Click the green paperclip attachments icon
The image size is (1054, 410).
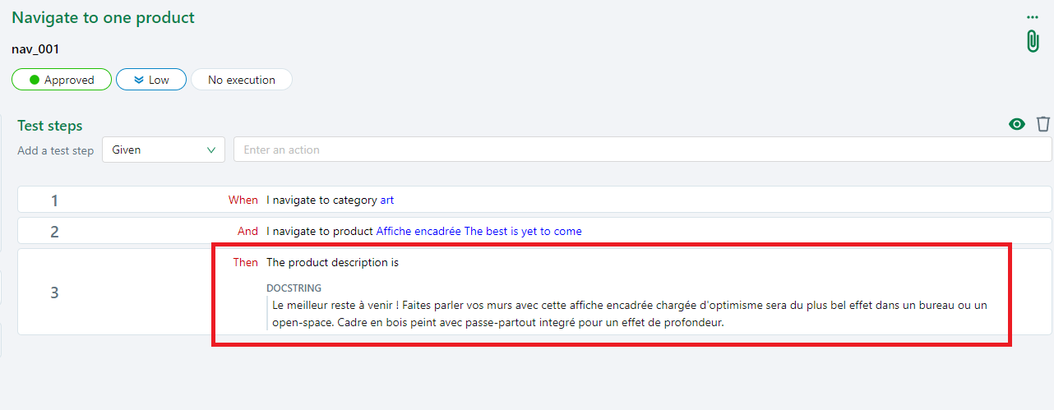[1032, 41]
